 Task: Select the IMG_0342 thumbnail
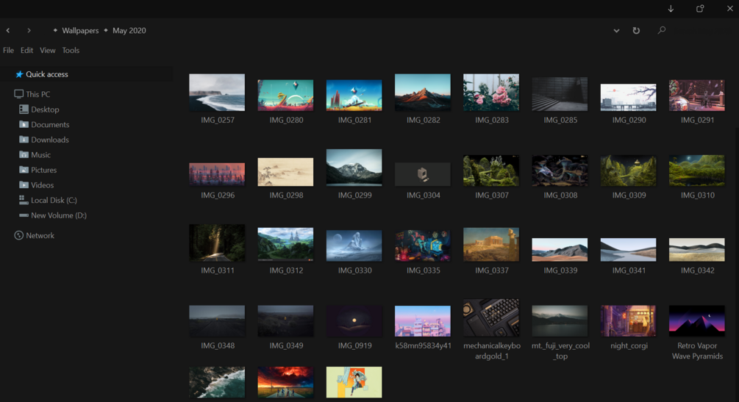pos(697,250)
